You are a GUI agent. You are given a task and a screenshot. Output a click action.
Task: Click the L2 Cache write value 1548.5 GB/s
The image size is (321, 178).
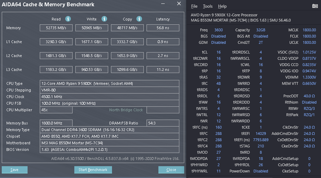click(x=92, y=56)
